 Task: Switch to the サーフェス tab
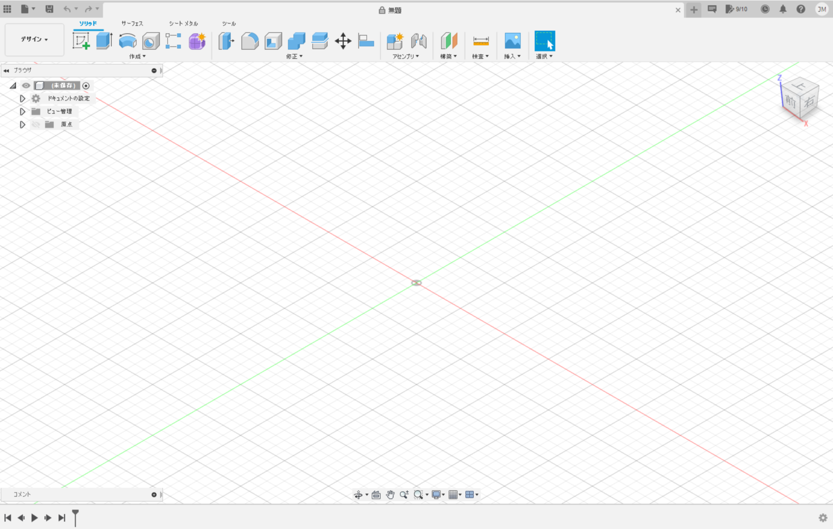132,24
